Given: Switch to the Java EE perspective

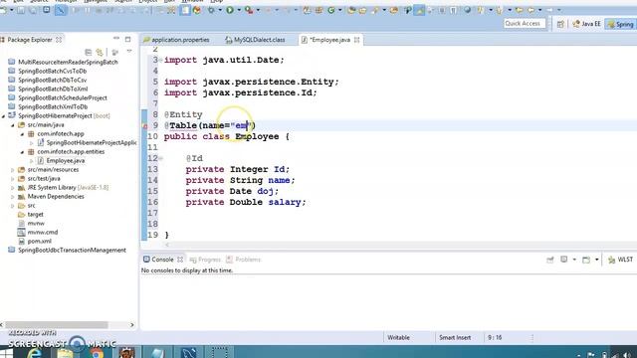Looking at the screenshot, I should click(586, 24).
